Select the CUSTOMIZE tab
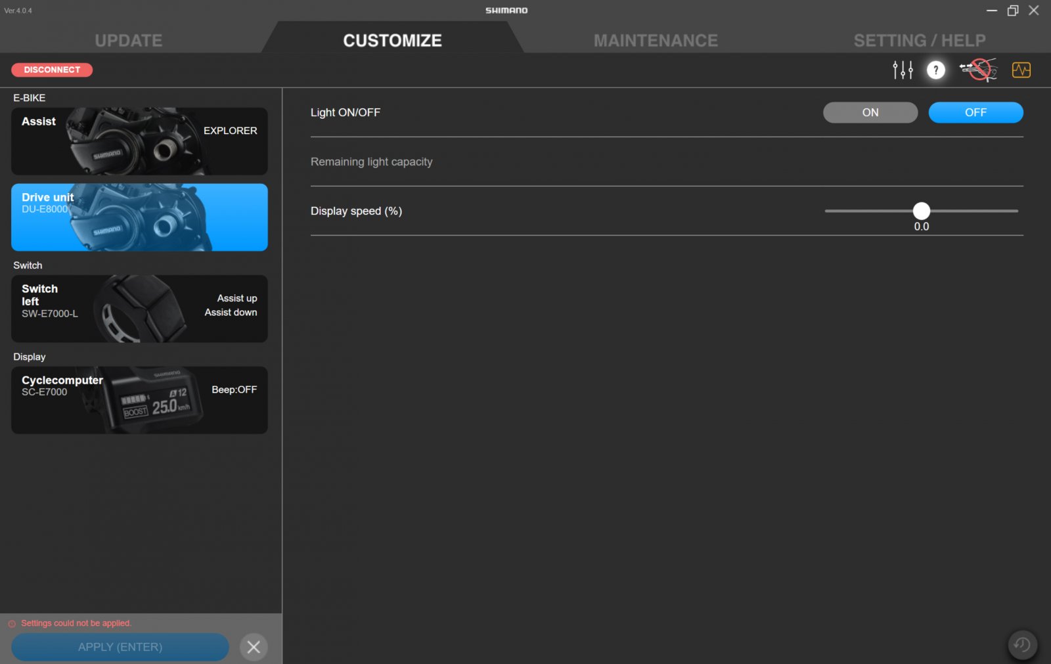This screenshot has height=664, width=1051. [392, 41]
